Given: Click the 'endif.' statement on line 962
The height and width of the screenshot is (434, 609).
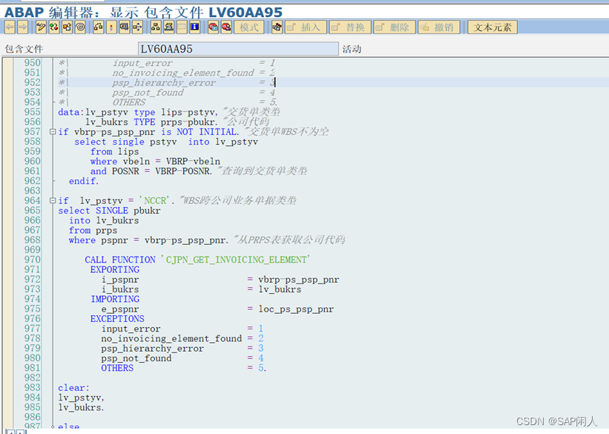Looking at the screenshot, I should pyautogui.click(x=84, y=181).
